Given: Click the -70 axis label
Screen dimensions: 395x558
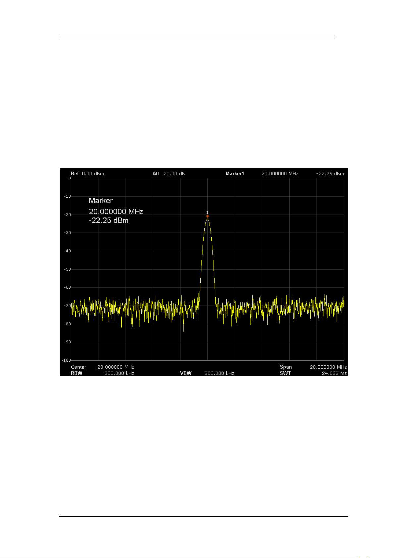Looking at the screenshot, I should [67, 306].
